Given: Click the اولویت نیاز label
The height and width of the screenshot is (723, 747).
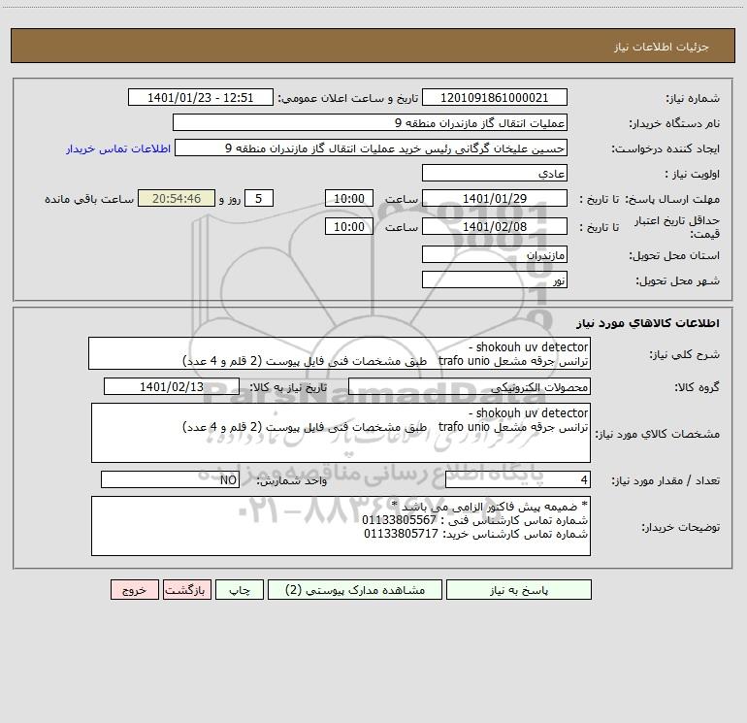Looking at the screenshot, I should click(x=693, y=175).
